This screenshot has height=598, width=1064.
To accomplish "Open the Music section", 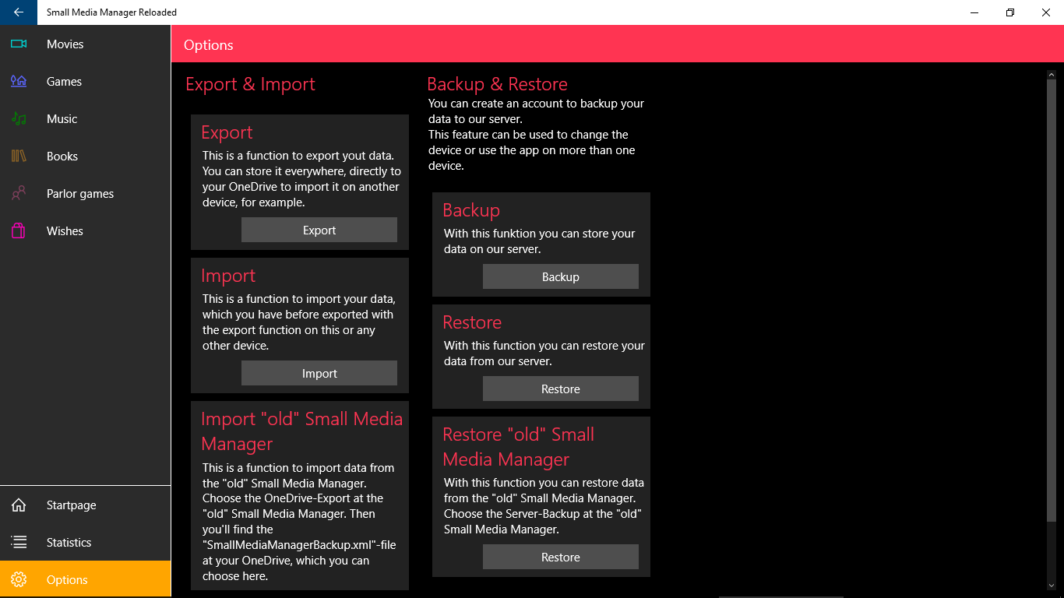I will [85, 118].
